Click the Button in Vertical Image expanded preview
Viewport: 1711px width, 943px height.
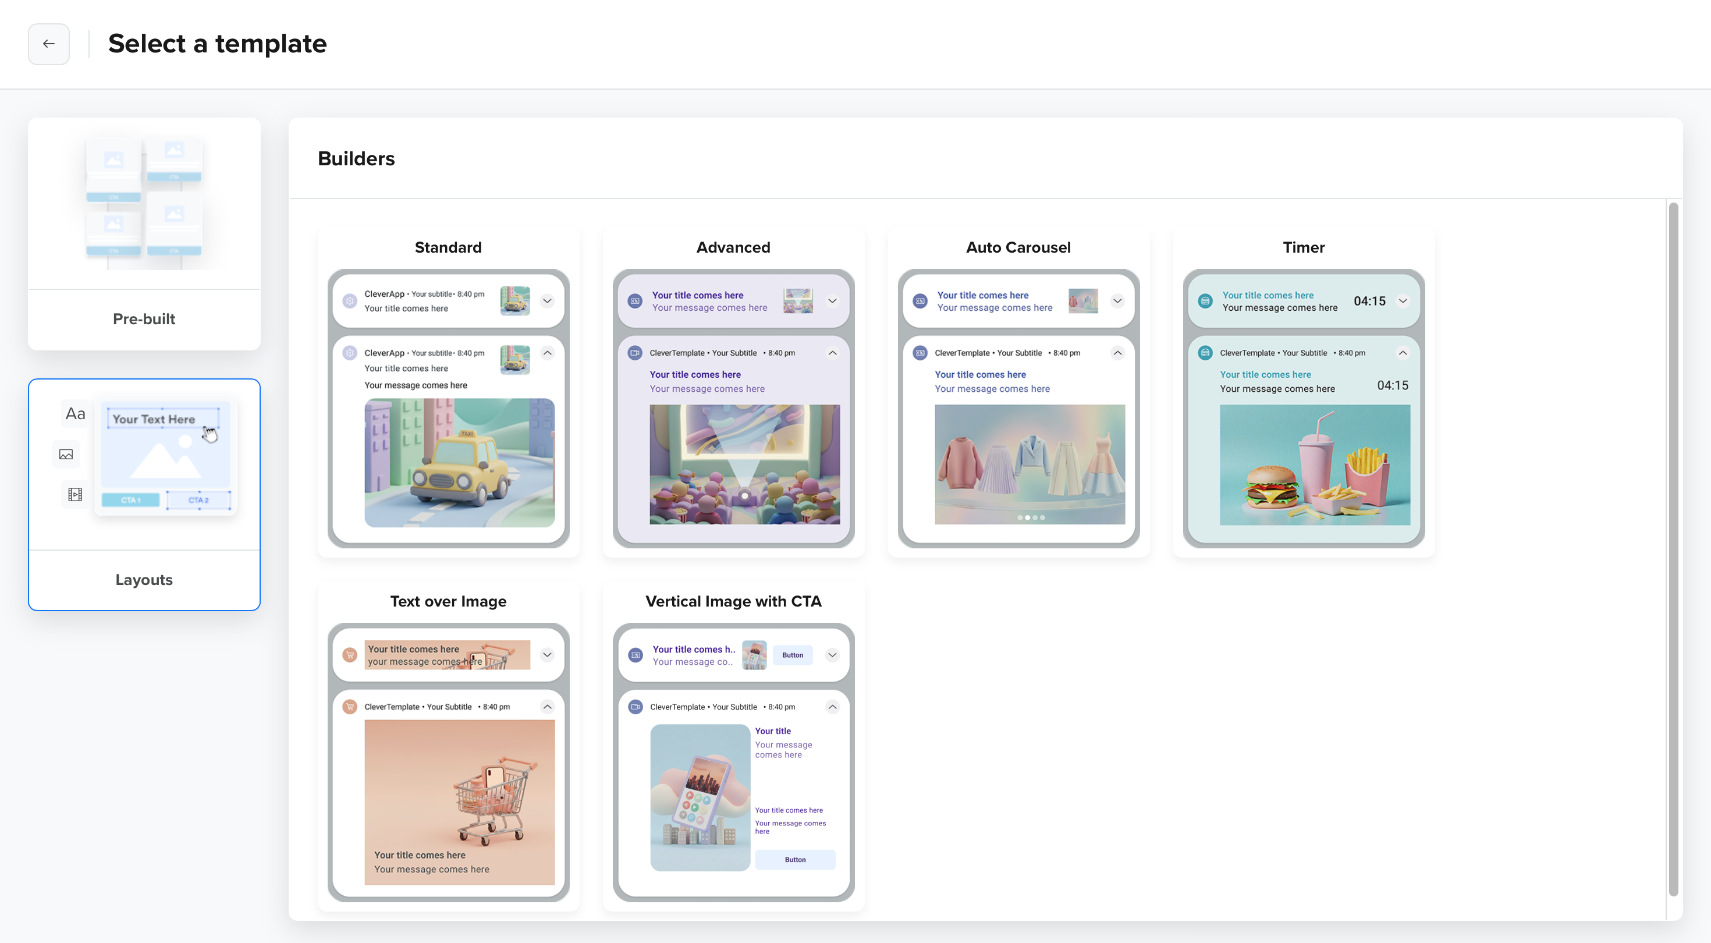coord(795,859)
